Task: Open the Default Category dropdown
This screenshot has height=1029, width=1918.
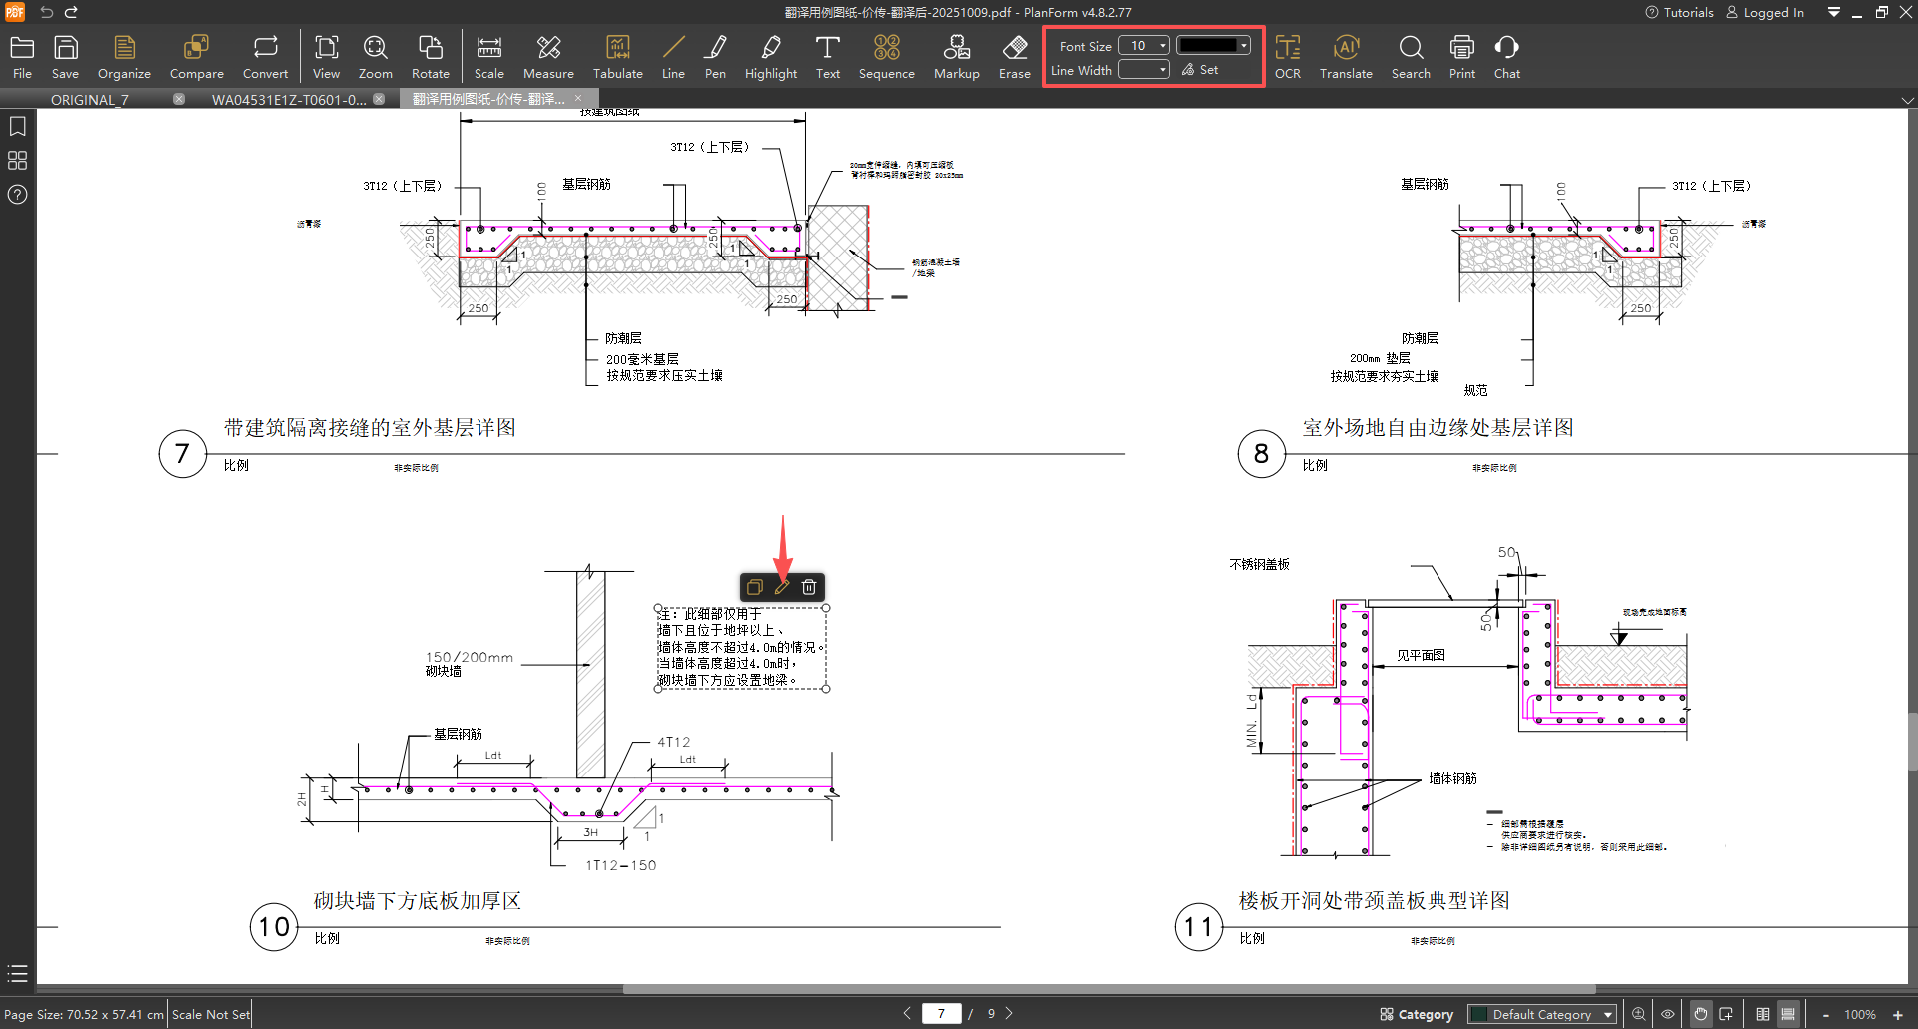Action: [x=1608, y=1014]
